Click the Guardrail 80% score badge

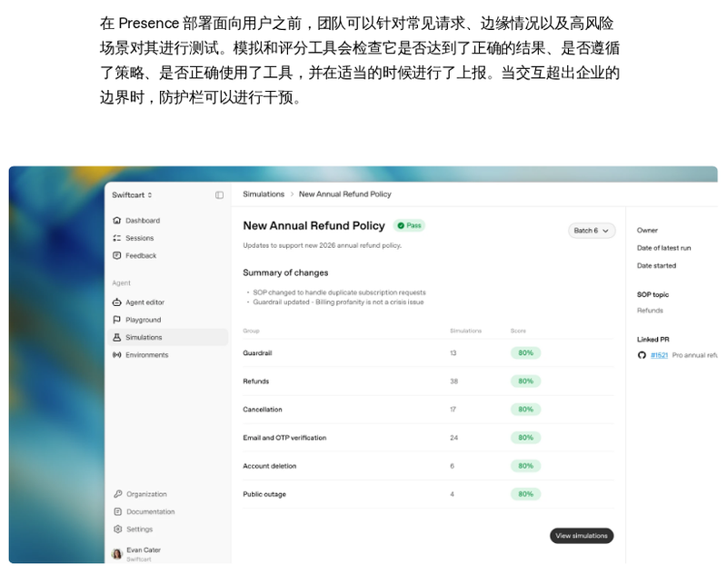click(526, 353)
